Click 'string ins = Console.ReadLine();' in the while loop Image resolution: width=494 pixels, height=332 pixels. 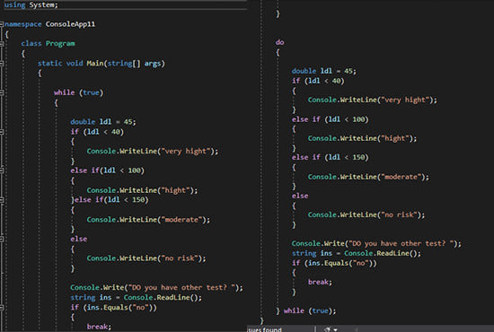(x=136, y=297)
